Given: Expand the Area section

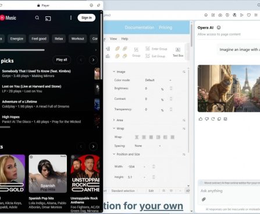Looking at the screenshot, I should pyautogui.click(x=114, y=120).
